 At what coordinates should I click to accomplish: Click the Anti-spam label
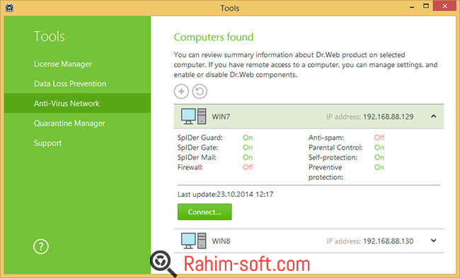[x=326, y=138]
